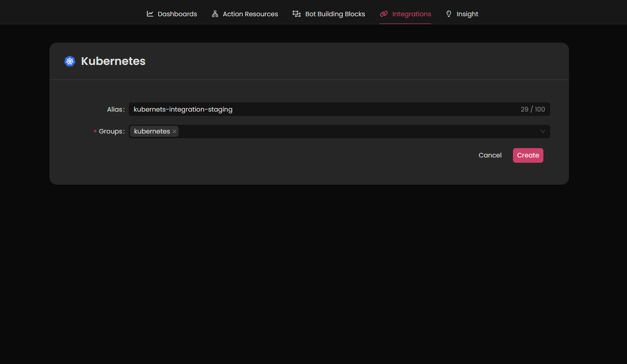Click the Action Resources hierarchy icon
Screen dimensions: 627x364
[215, 14]
